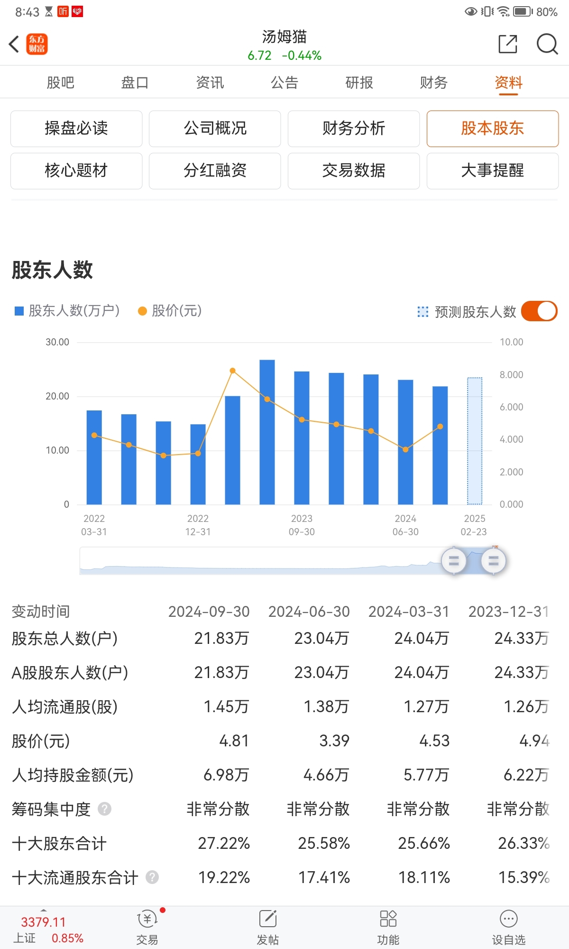
Task: Tap the 2024-09-30 column header
Action: tap(209, 612)
